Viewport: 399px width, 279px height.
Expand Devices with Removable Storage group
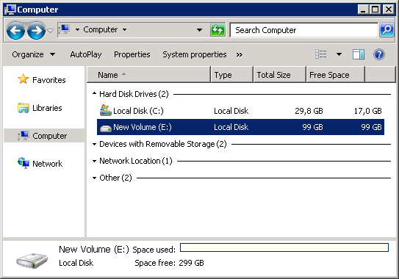click(94, 144)
